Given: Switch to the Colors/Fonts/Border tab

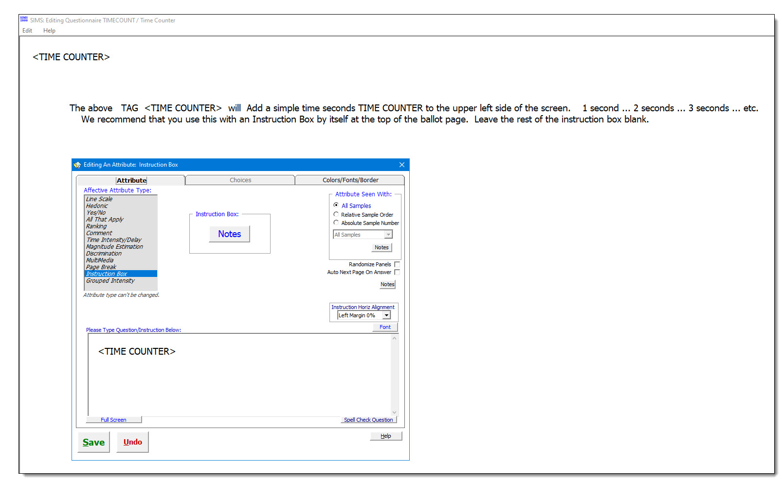Looking at the screenshot, I should click(x=350, y=180).
